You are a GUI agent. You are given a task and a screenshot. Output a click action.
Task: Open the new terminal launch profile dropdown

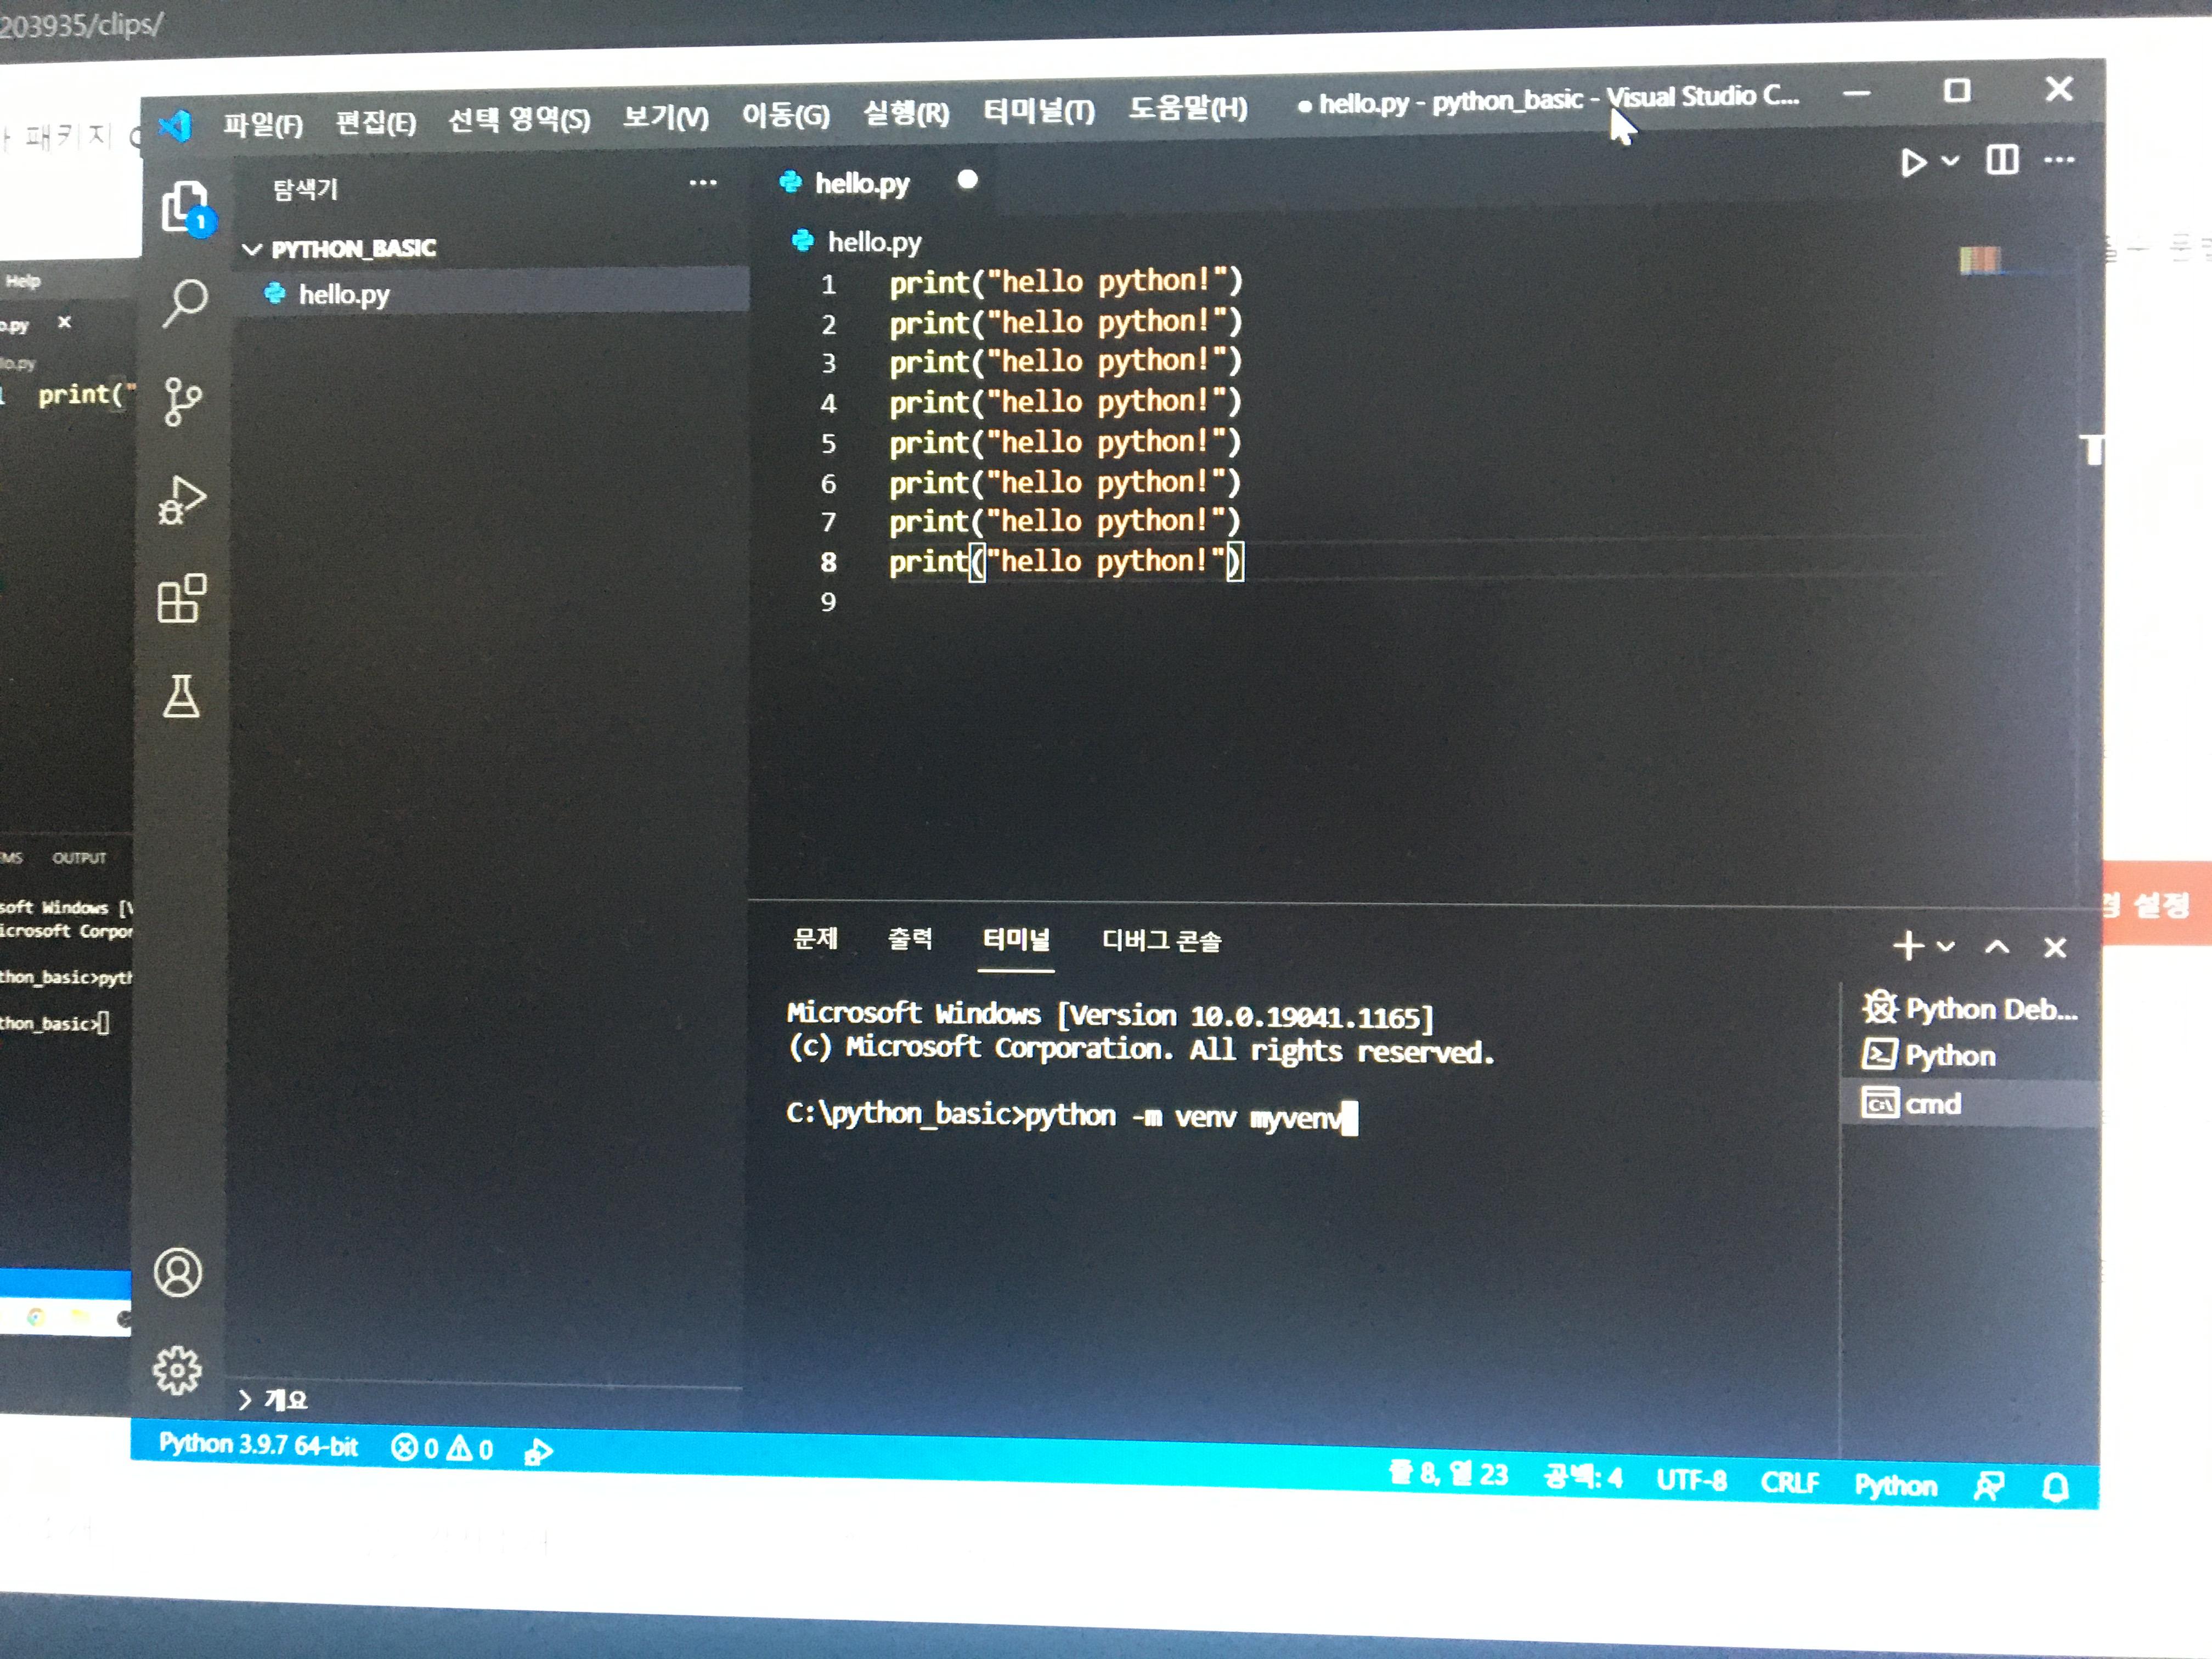[x=1945, y=946]
